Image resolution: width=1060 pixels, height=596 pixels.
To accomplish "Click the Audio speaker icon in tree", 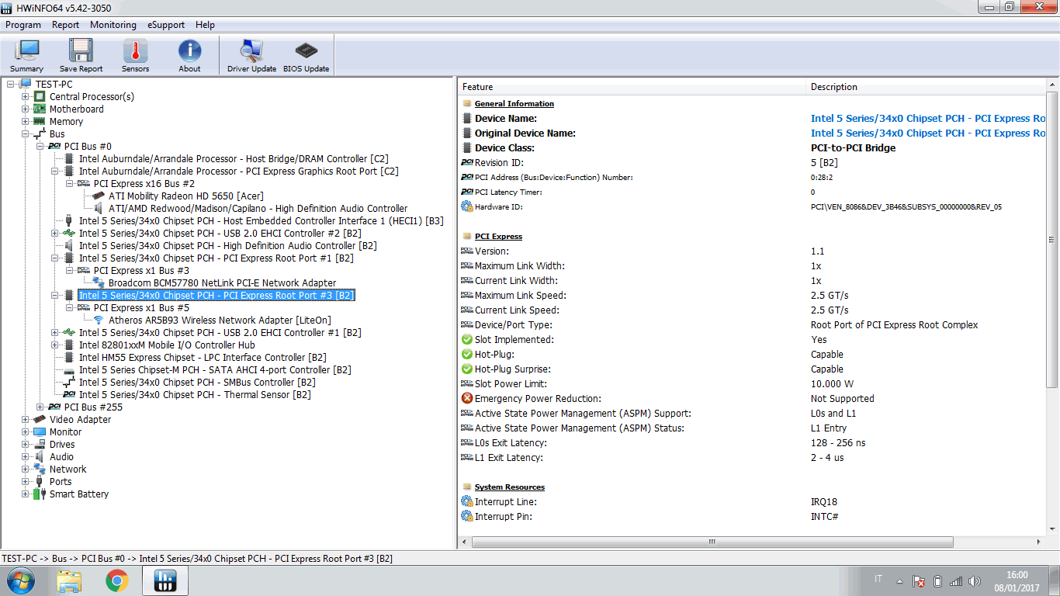I will click(40, 456).
